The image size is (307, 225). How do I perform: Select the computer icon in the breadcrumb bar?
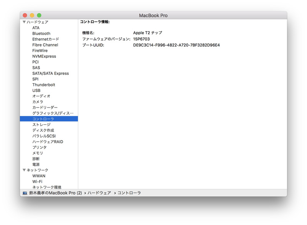click(x=25, y=193)
